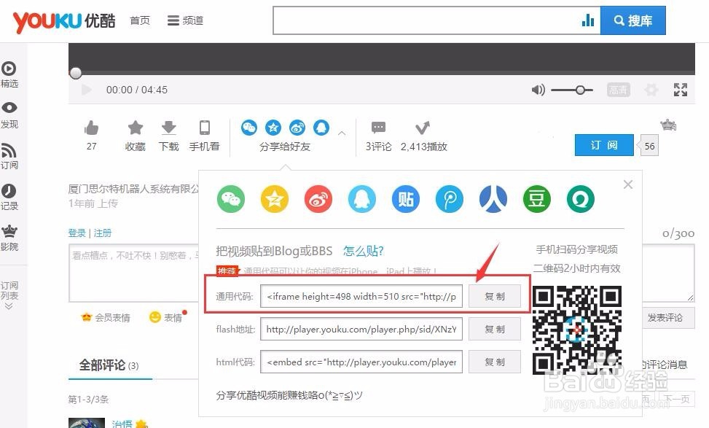The width and height of the screenshot is (709, 428).
Task: Share to Qzone yellow star icon in popup
Action: click(275, 199)
